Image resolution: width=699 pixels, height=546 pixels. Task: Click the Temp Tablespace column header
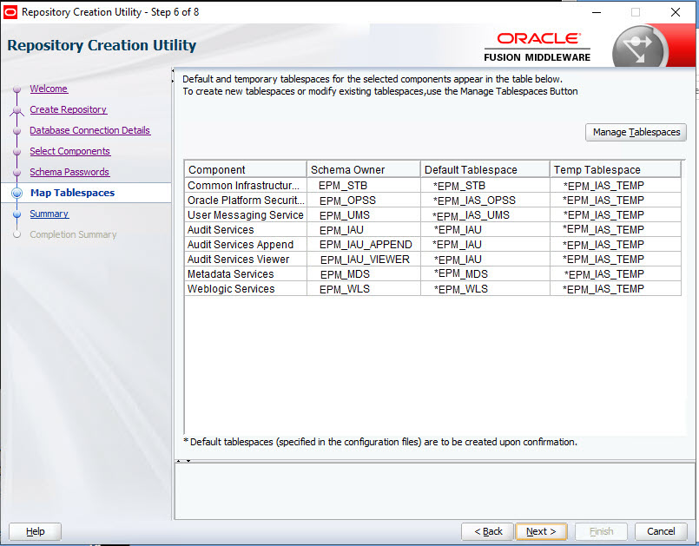click(x=615, y=170)
